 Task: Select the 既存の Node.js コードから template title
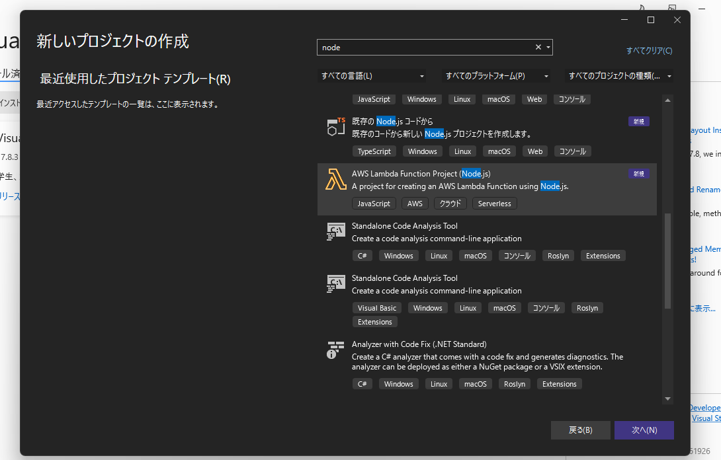tap(392, 122)
